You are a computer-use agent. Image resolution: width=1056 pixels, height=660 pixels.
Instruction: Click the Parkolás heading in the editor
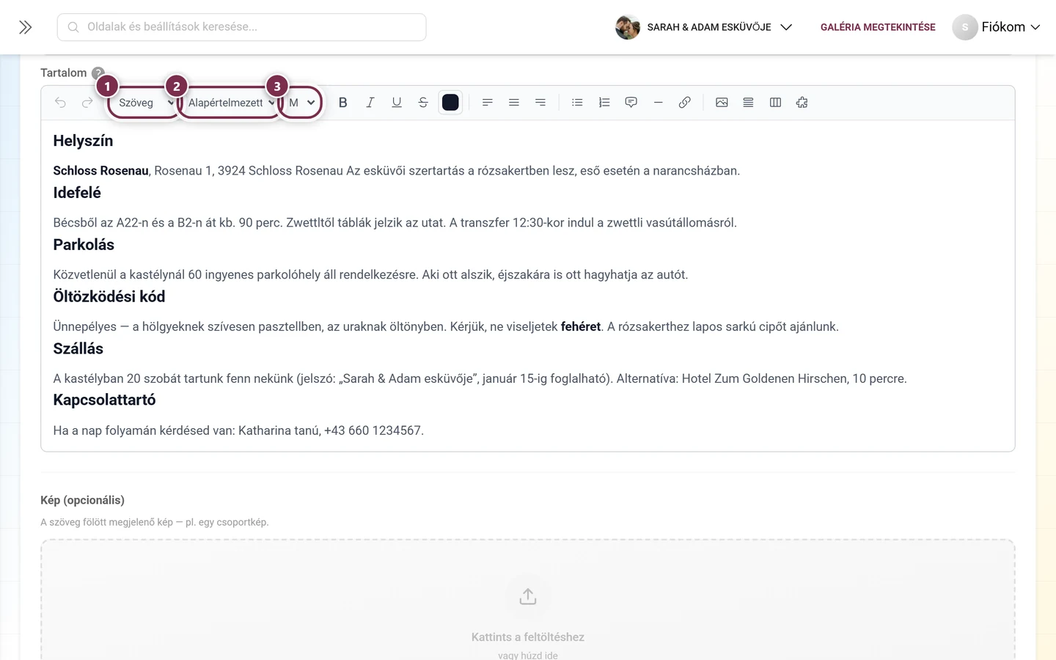[x=84, y=245]
